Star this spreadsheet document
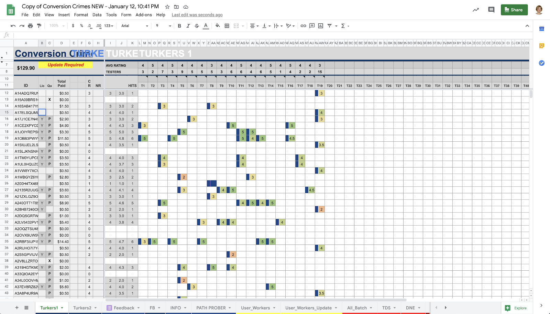 tap(167, 7)
